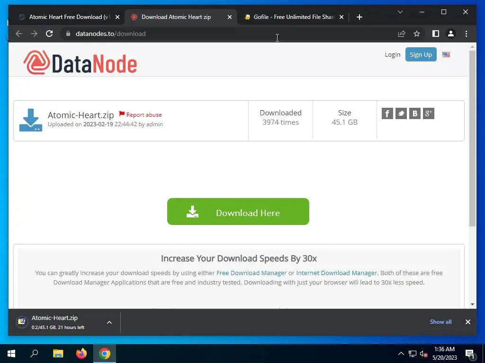The width and height of the screenshot is (485, 363).
Task: Open the notification center icon
Action: 470,354
